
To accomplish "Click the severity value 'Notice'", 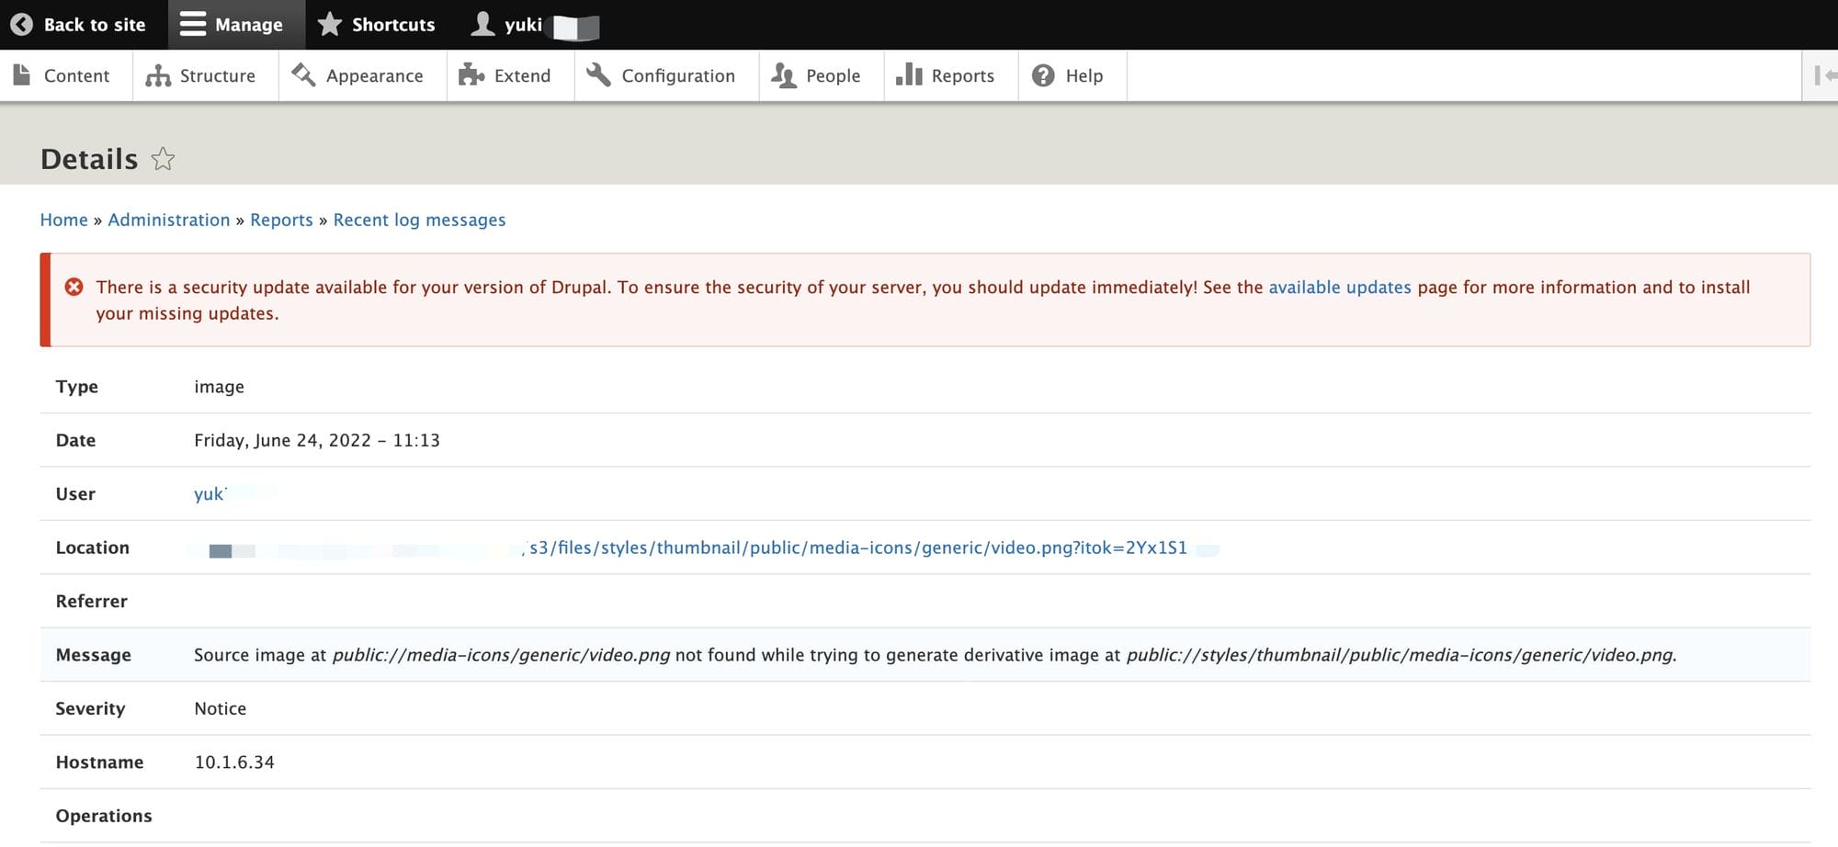I will point(220,708).
